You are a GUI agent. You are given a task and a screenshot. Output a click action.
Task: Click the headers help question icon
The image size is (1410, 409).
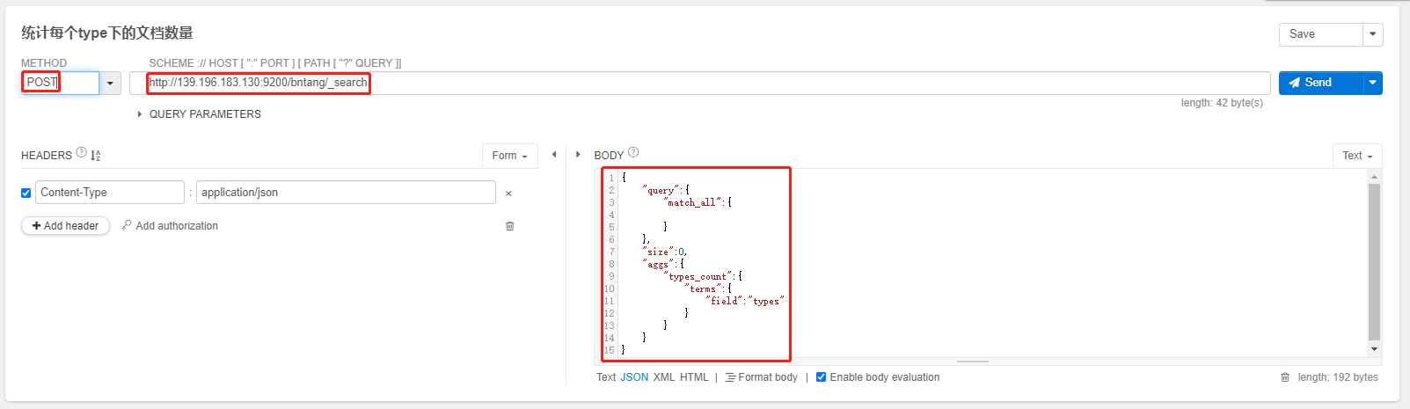pos(82,153)
